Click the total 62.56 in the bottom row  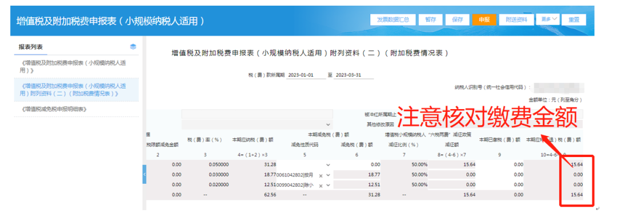pos(270,195)
